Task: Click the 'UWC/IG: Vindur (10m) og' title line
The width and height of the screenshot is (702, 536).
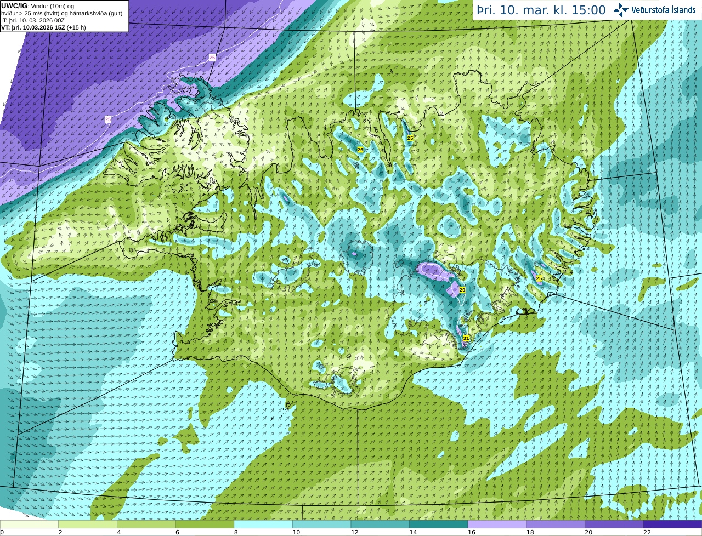Action: [x=38, y=6]
